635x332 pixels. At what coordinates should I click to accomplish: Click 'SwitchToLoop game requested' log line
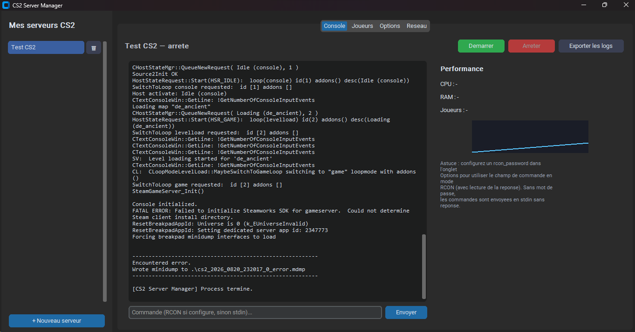[x=207, y=185]
